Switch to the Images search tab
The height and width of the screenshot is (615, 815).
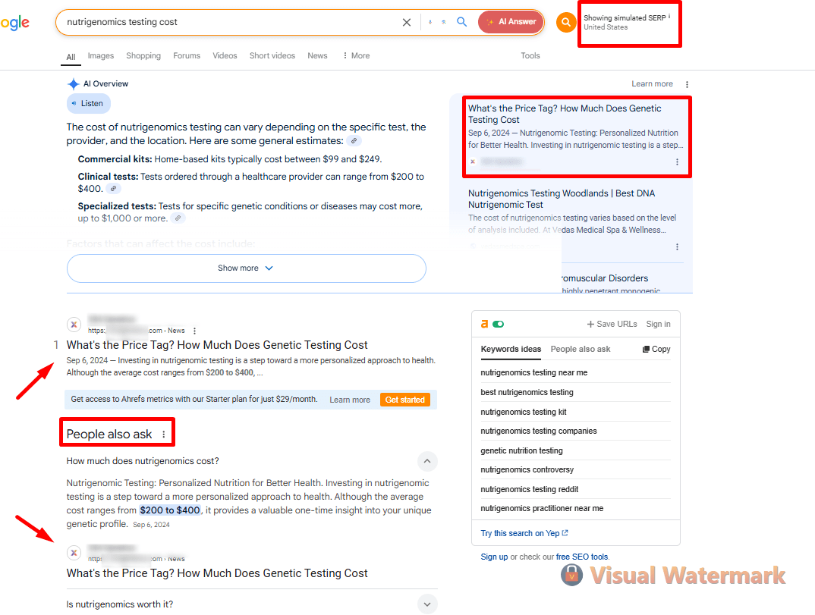click(100, 55)
